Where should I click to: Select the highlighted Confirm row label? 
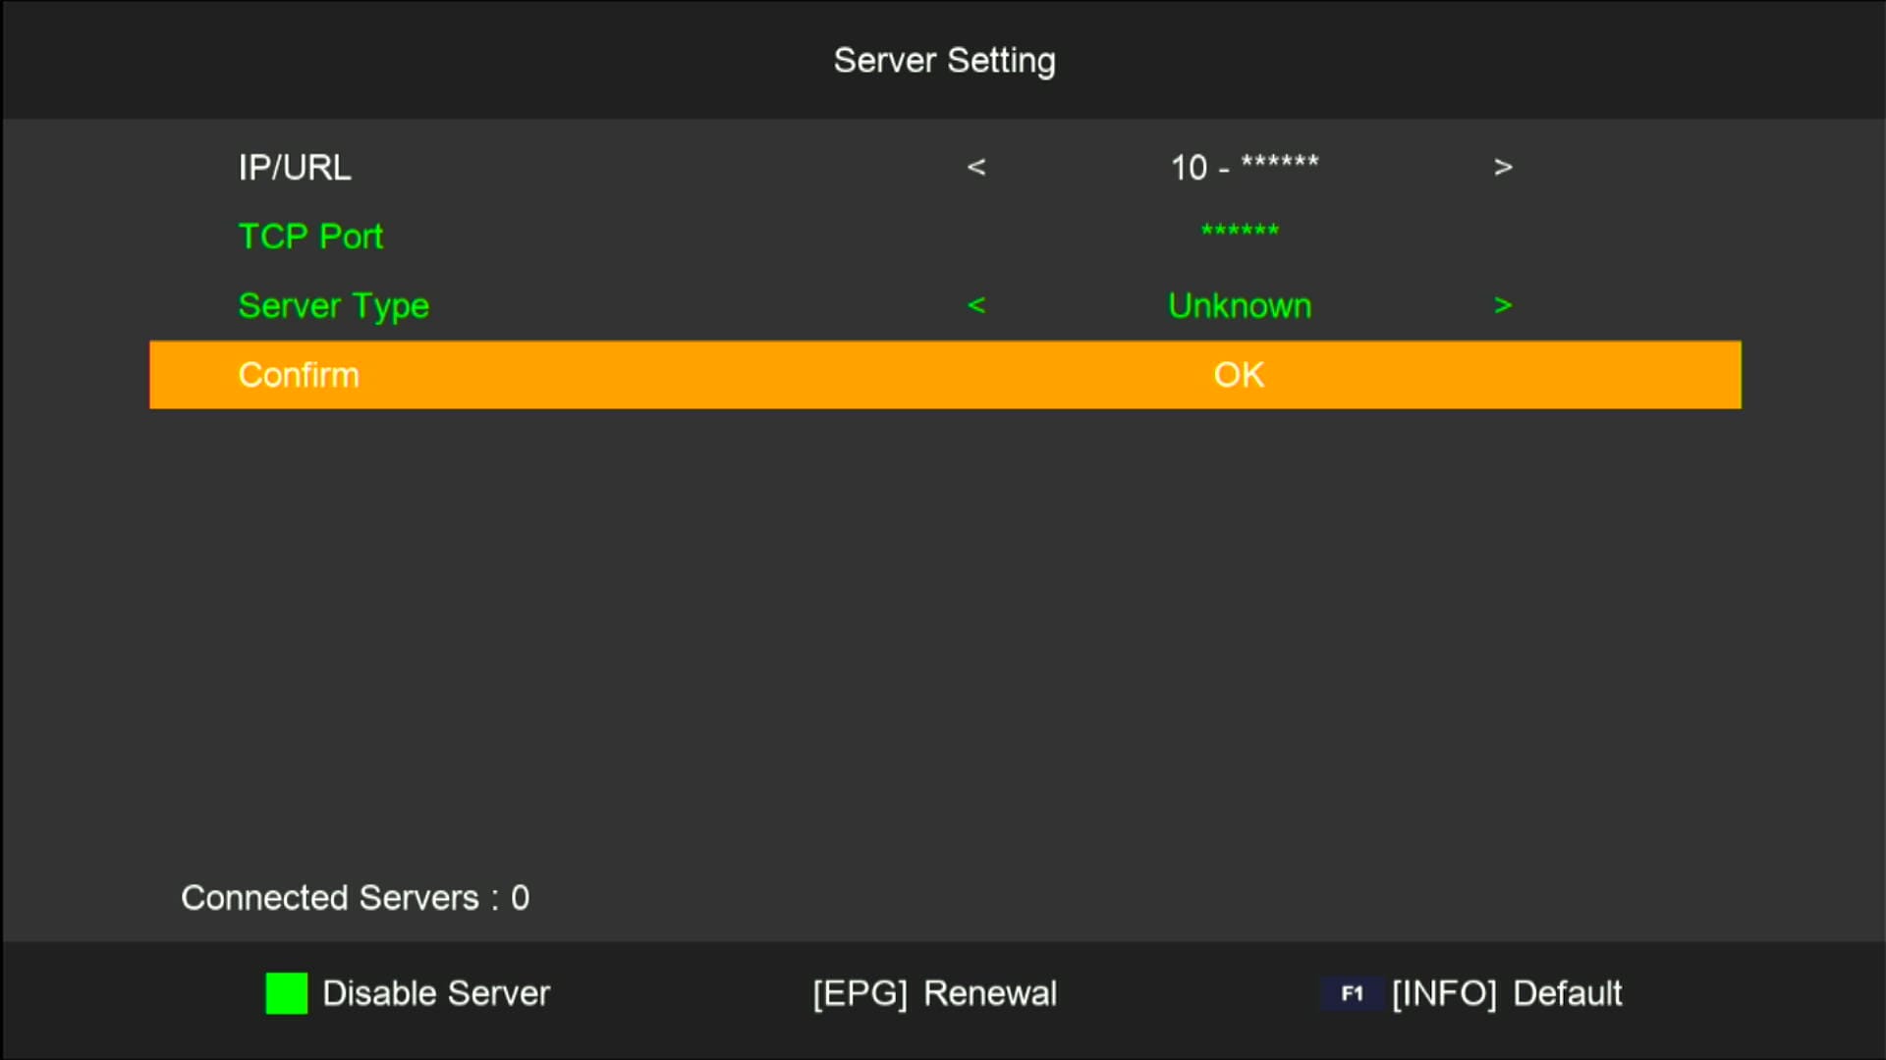(298, 375)
